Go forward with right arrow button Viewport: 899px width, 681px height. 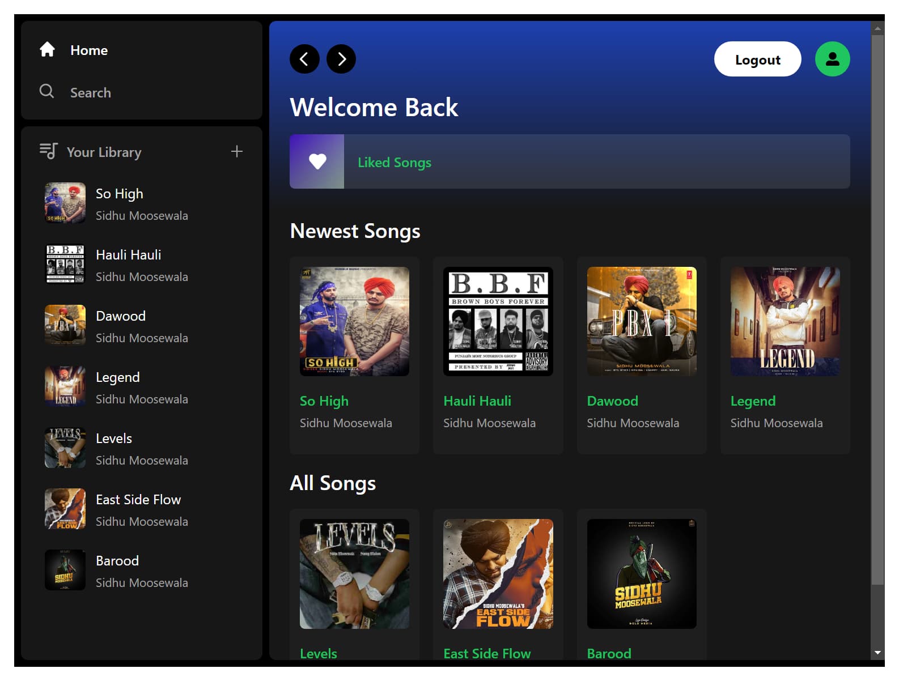(341, 59)
